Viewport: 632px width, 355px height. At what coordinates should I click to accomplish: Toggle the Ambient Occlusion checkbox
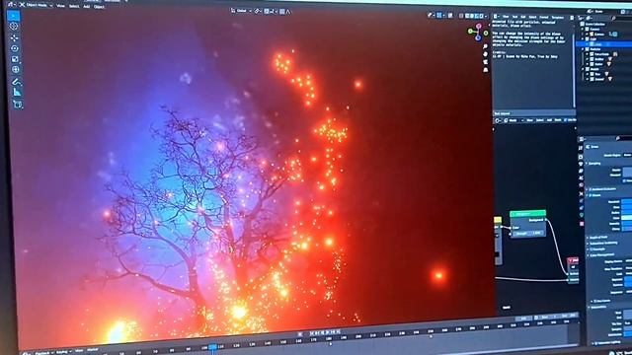(591, 188)
